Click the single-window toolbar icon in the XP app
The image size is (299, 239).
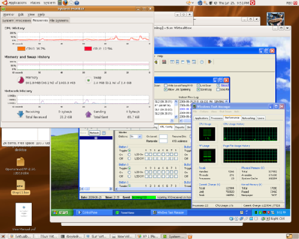183,62
